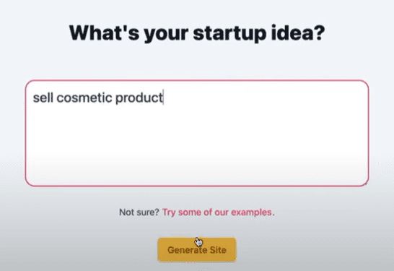Click the textarea resize handle corner
394x271 pixels.
coord(366,184)
